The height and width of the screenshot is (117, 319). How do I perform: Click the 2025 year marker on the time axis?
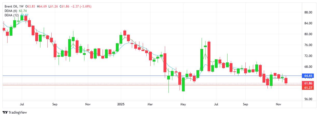[x=121, y=104]
